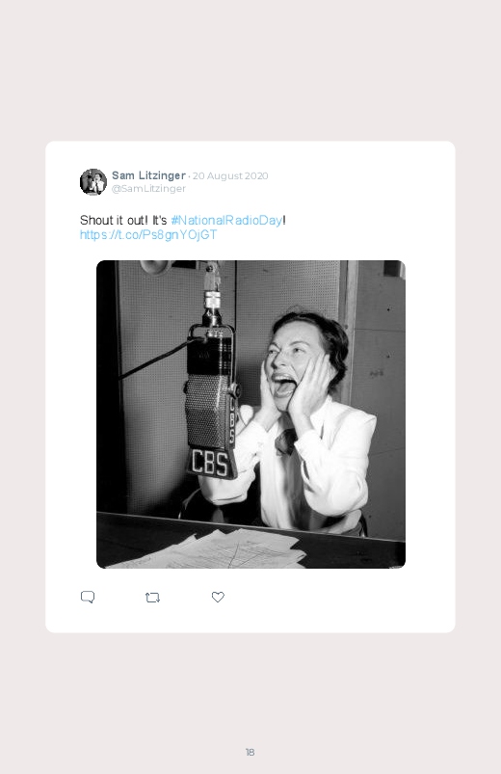Click the reply speech bubble icon

point(88,597)
